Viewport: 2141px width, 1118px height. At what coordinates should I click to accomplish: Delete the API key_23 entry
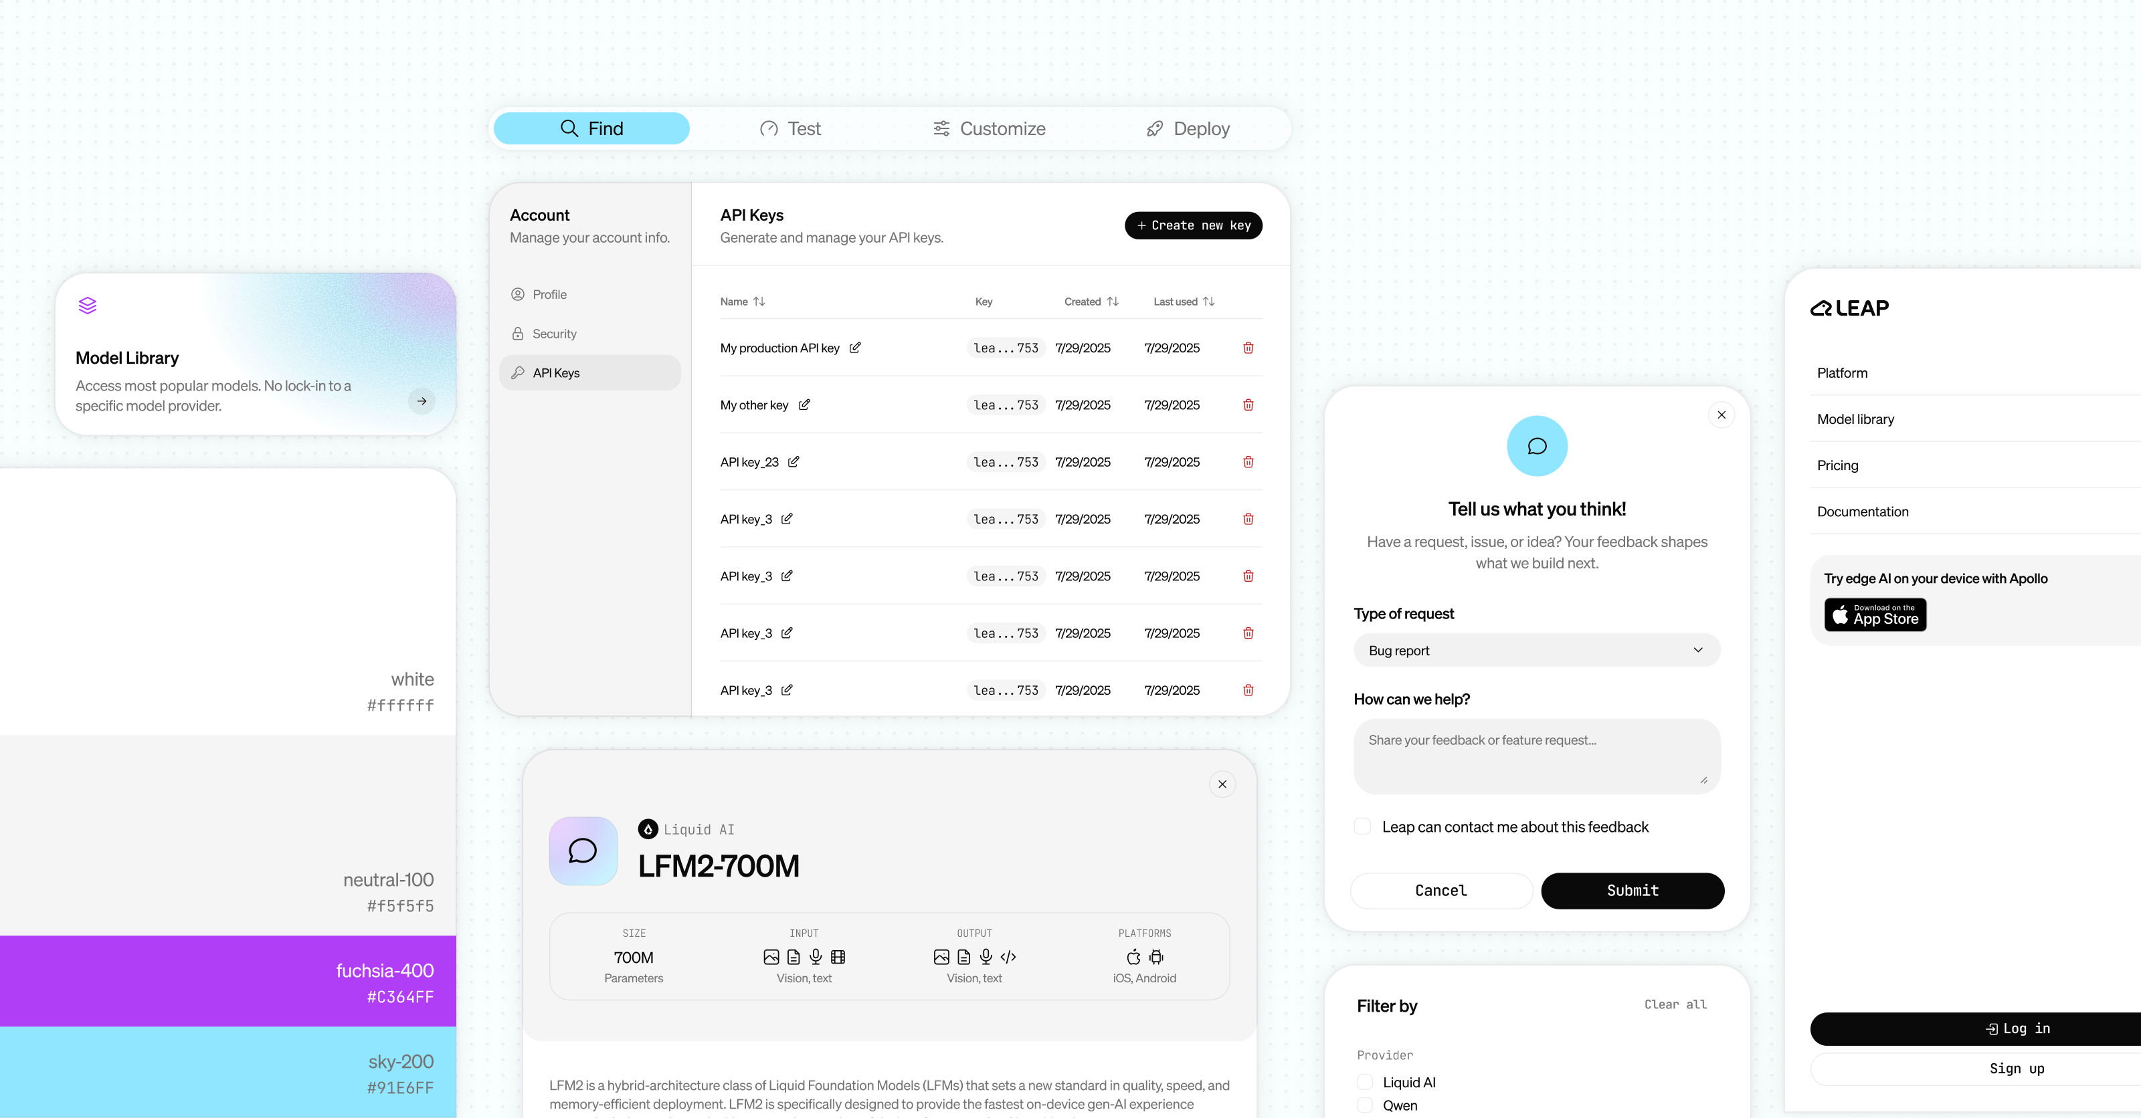pos(1248,462)
